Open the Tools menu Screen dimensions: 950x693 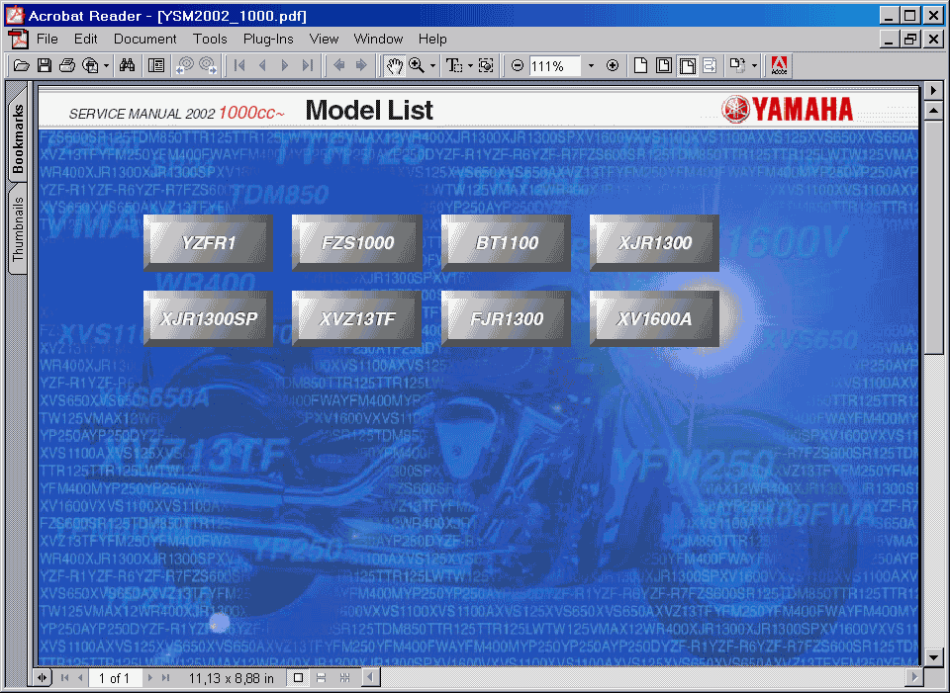point(210,39)
